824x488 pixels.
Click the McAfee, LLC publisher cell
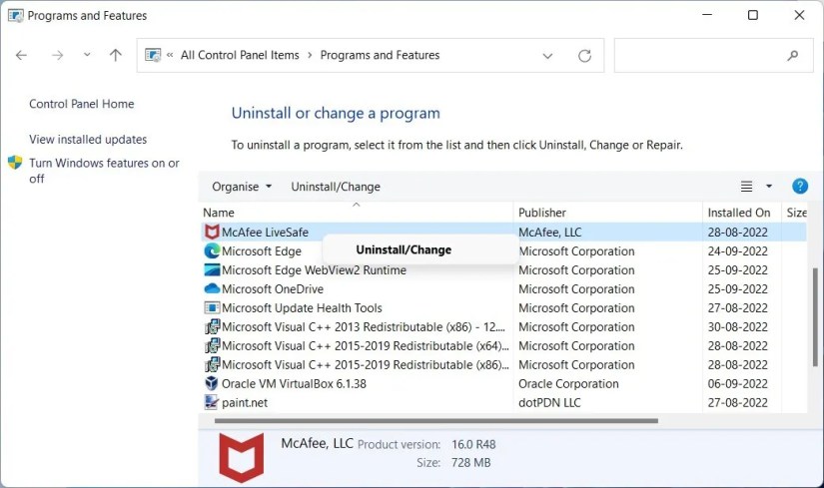pos(549,233)
